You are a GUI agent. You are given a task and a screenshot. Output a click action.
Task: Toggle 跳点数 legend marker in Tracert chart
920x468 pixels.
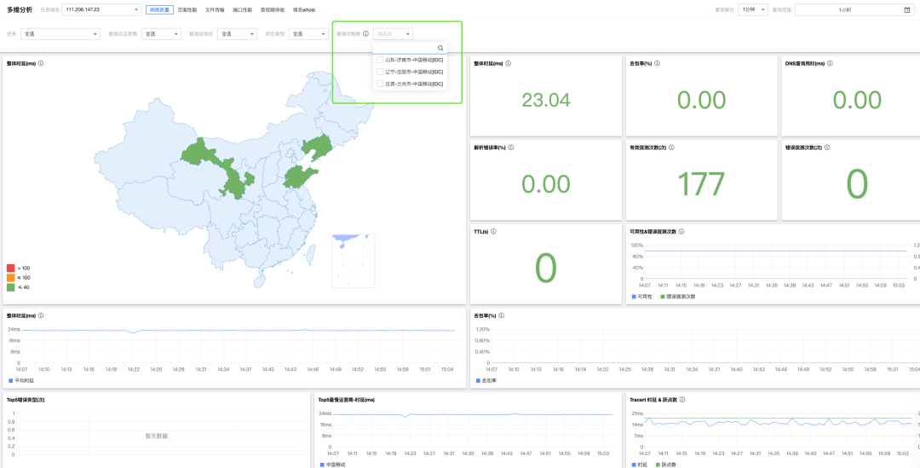tap(658, 465)
